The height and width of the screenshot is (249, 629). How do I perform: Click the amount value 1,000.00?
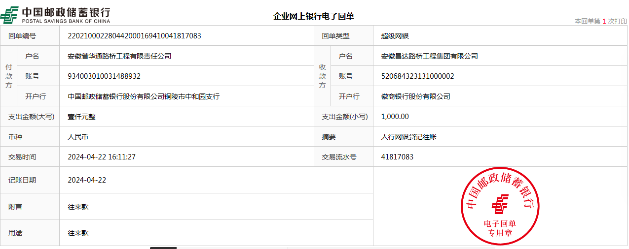point(395,117)
